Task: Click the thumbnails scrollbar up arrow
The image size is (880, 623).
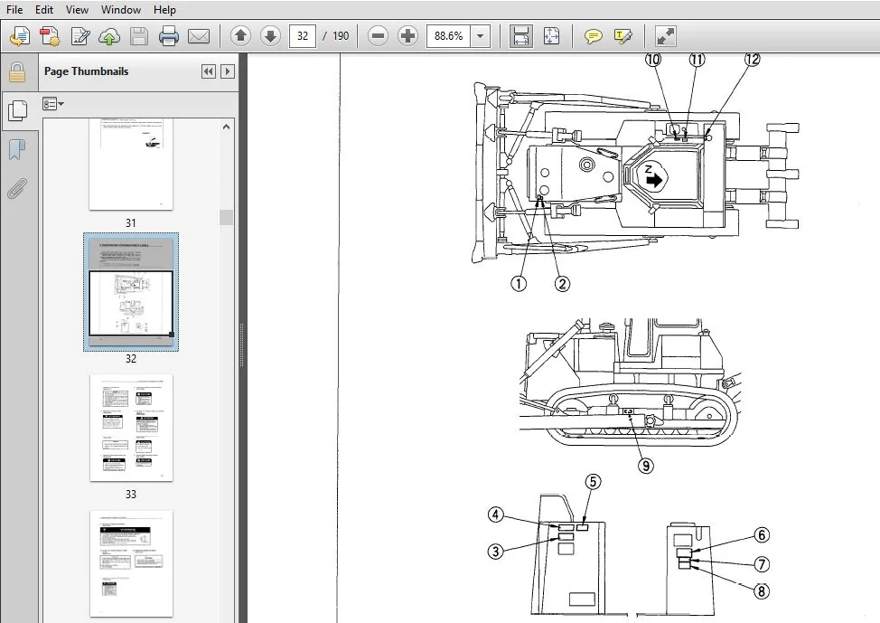Action: pos(226,127)
